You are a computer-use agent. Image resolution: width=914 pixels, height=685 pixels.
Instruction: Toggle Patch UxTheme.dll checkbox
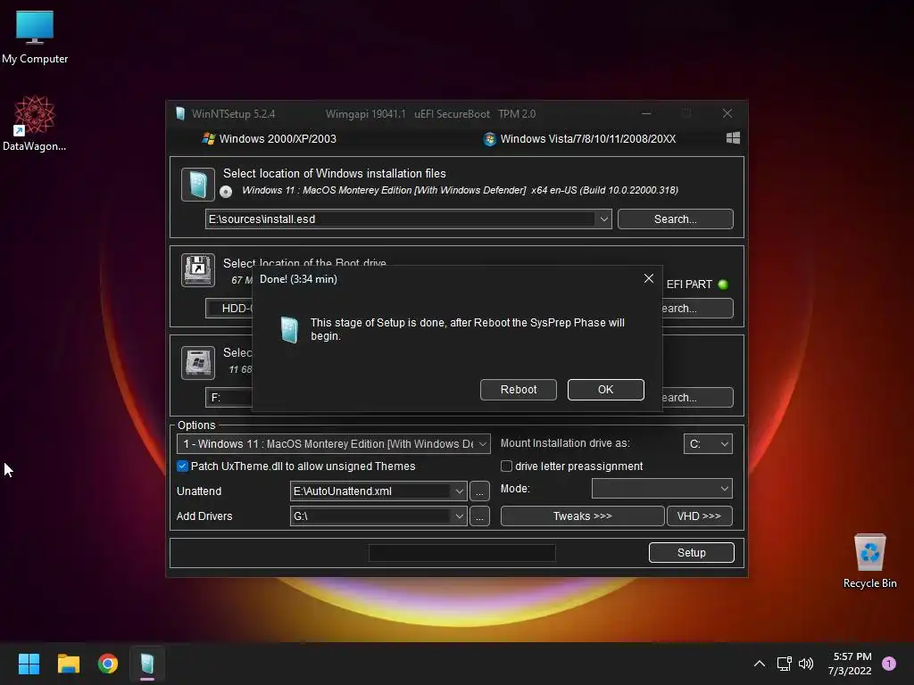[x=182, y=466]
